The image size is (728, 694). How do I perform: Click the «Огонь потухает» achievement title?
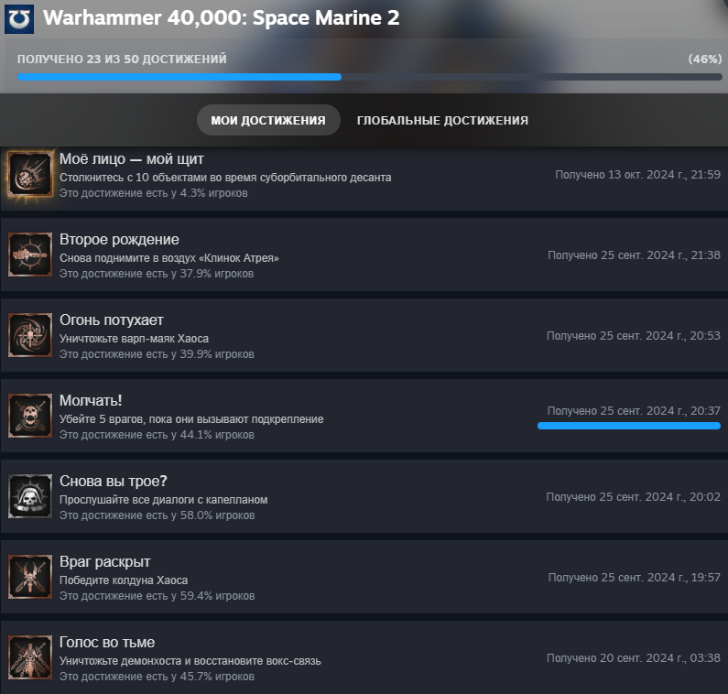pos(112,320)
